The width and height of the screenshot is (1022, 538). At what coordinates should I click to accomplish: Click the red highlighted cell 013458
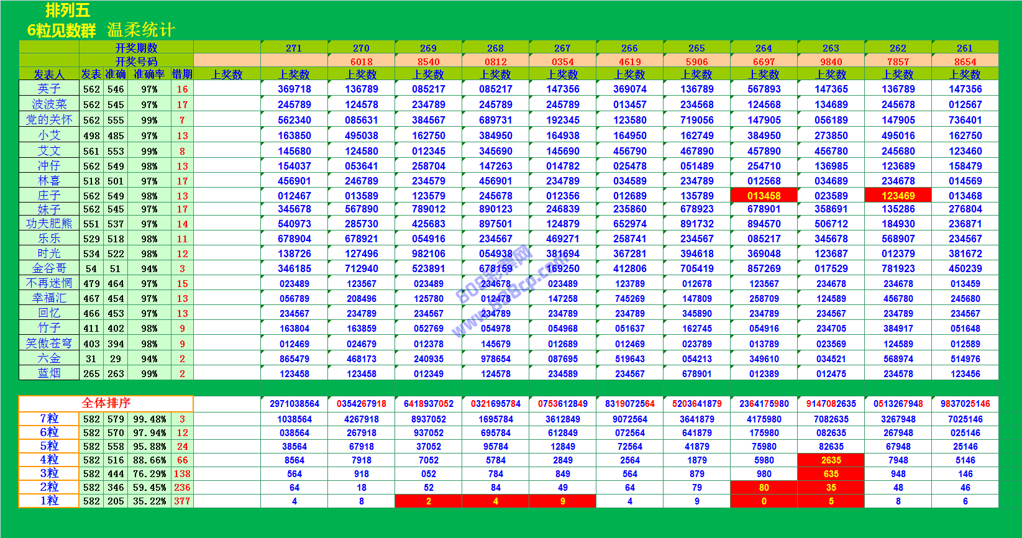tap(764, 196)
